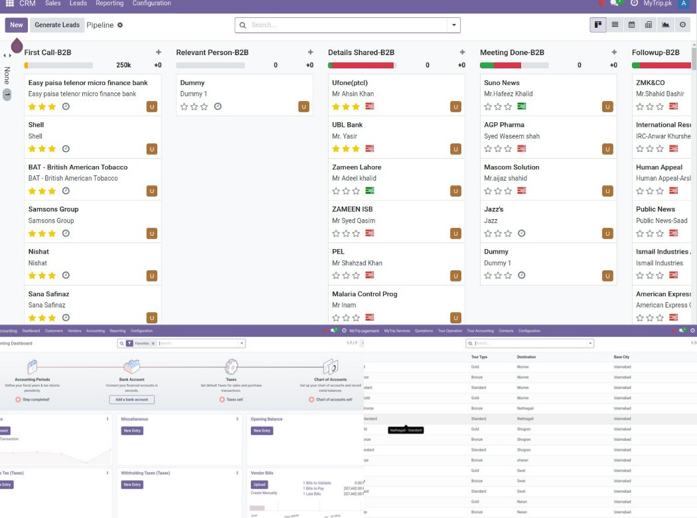The width and height of the screenshot is (697, 518).
Task: Open Quotations menu in MyTrip window
Action: click(424, 331)
